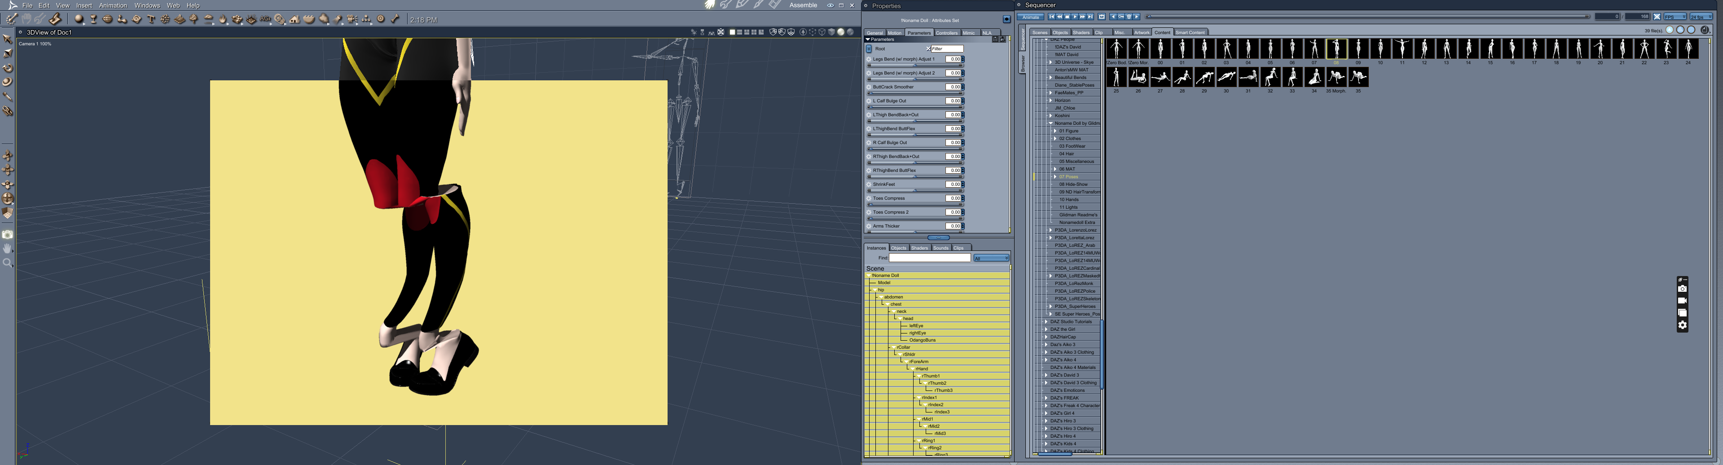The image size is (1723, 465).
Task: Open settings gear for ShrinkFeet parameter
Action: pyautogui.click(x=869, y=184)
